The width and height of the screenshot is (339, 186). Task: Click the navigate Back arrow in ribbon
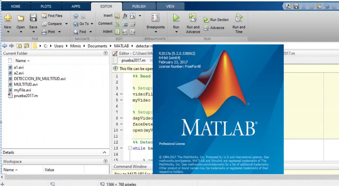pyautogui.click(x=76, y=16)
